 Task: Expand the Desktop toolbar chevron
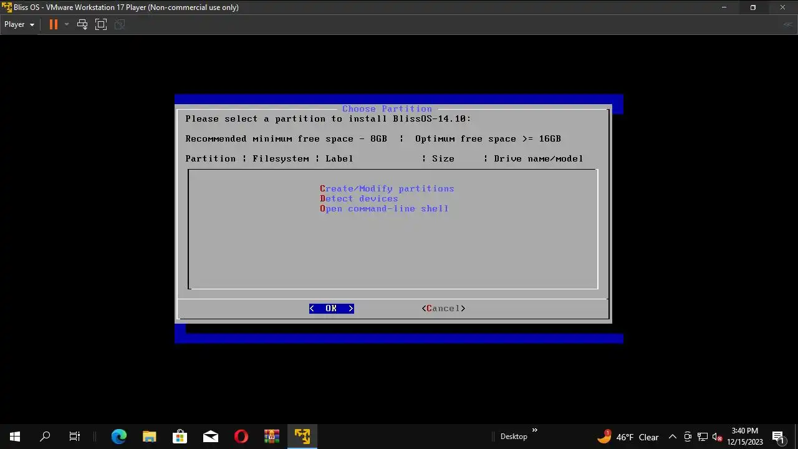coord(534,430)
